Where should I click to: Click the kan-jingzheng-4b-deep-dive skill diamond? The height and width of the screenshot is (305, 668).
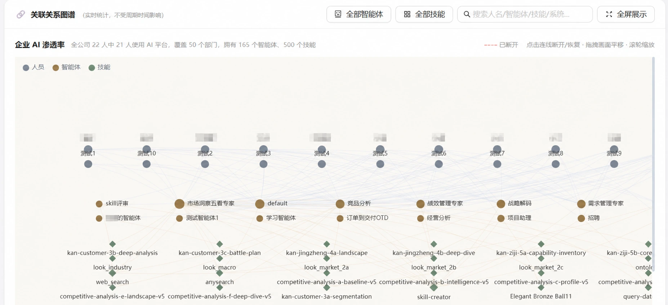[434, 244]
